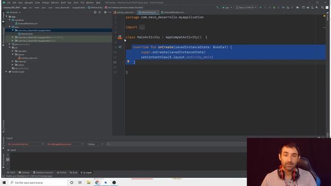Open the Build tool window tab
This screenshot has width=331, height=186.
[73, 173]
